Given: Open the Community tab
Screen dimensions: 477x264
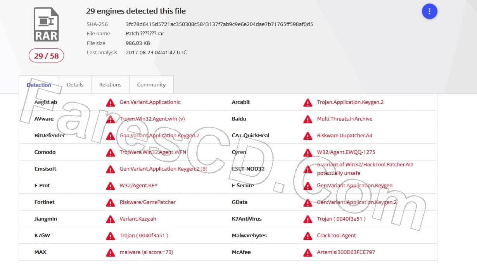Looking at the screenshot, I should (x=151, y=85).
